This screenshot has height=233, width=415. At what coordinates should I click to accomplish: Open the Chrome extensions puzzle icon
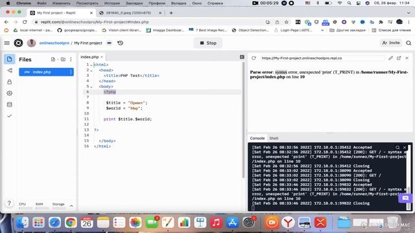click(381, 22)
